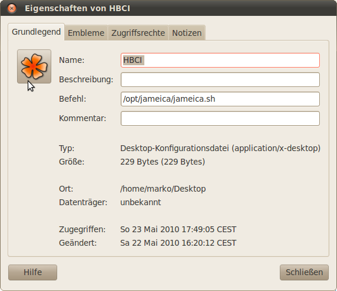337x291 pixels.
Task: Click the Schließen button
Action: 304,272
